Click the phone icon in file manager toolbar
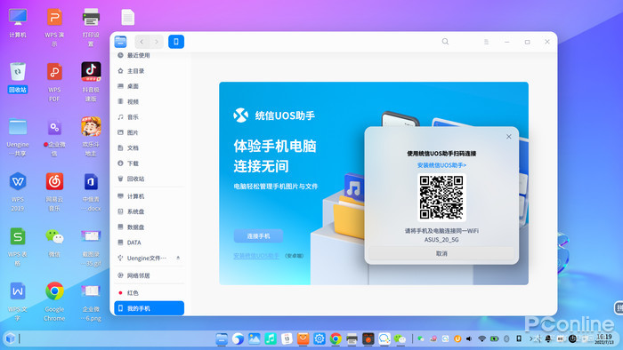 click(x=176, y=42)
